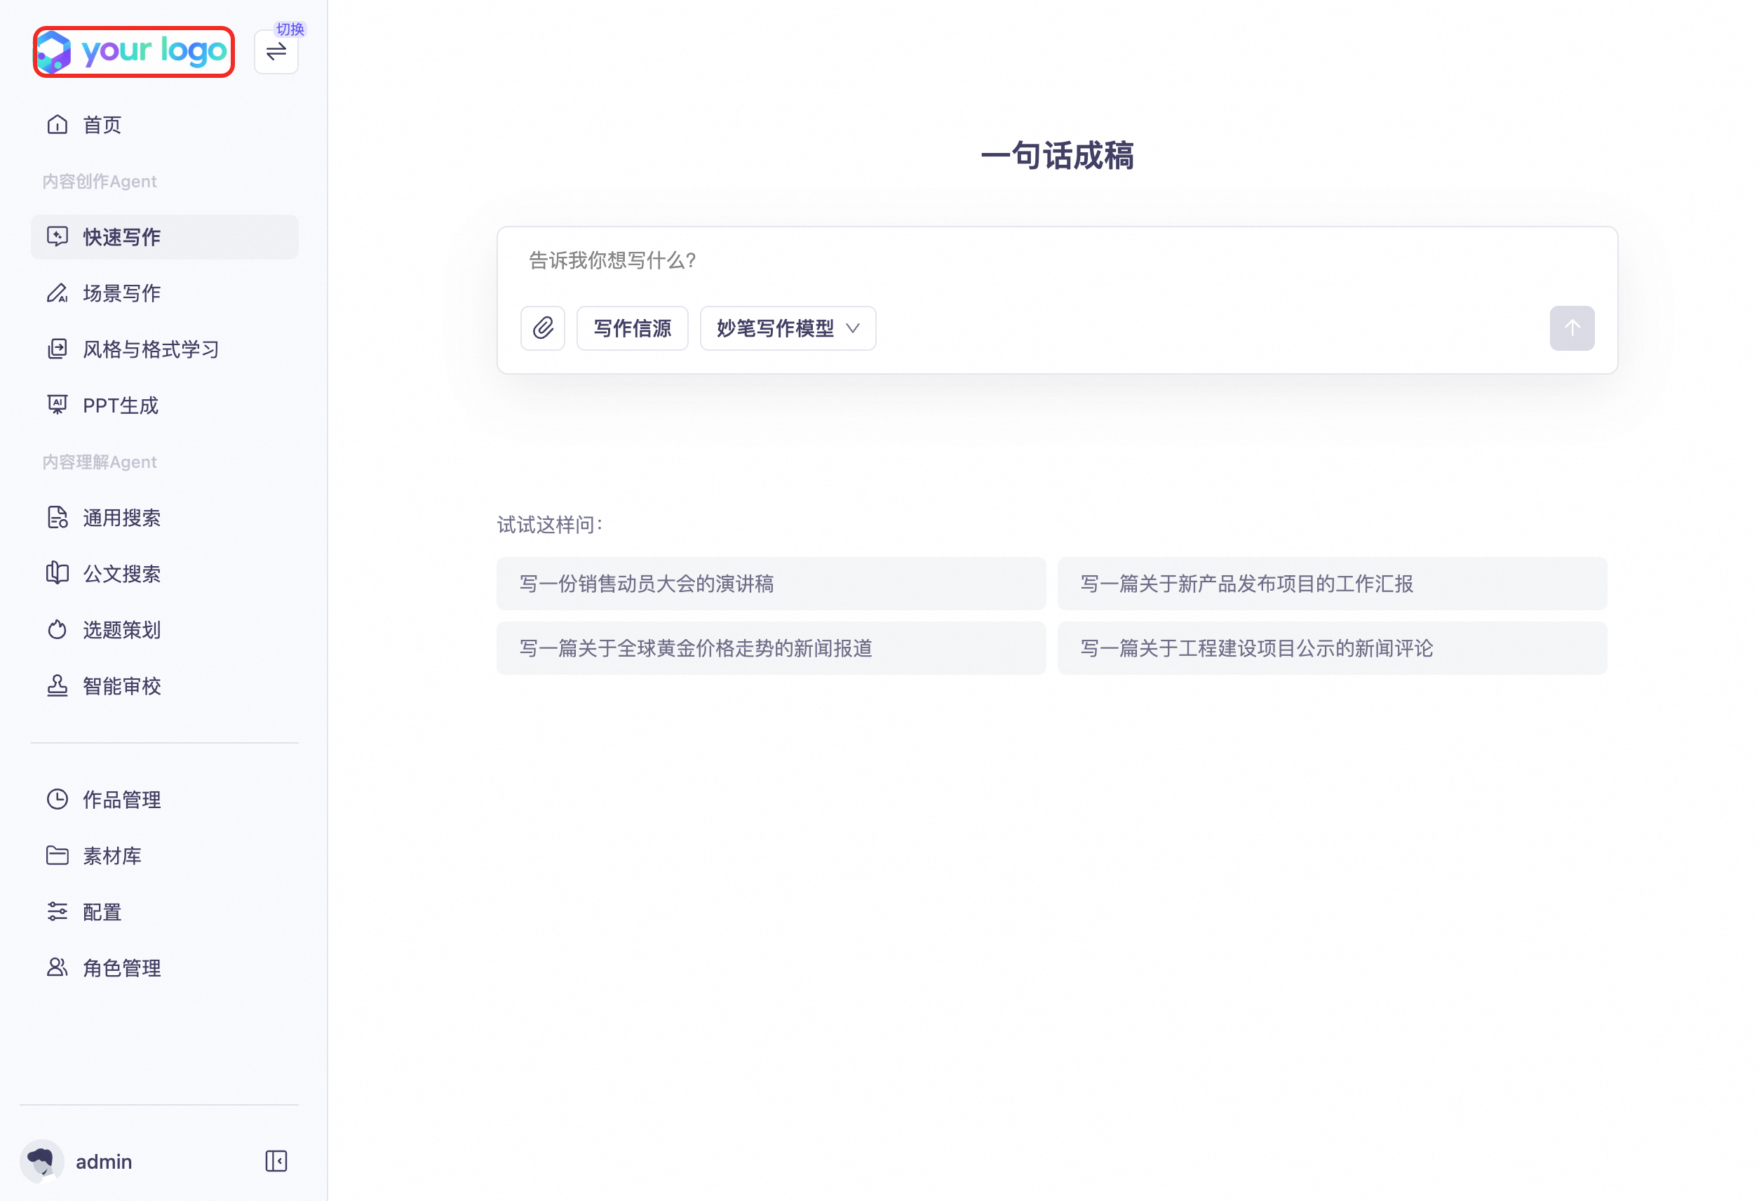Open 智能审校 tool
This screenshot has height=1201, width=1759.
click(121, 686)
